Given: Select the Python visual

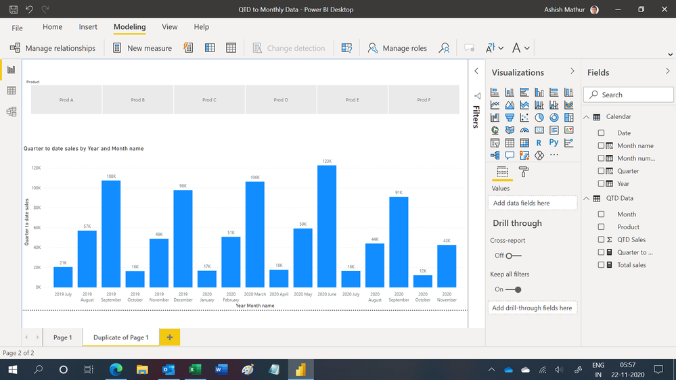Looking at the screenshot, I should [x=554, y=143].
